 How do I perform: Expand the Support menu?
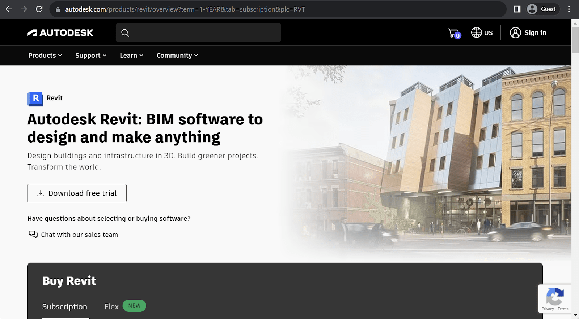(91, 55)
